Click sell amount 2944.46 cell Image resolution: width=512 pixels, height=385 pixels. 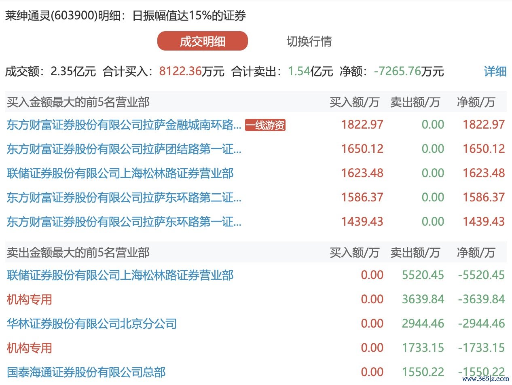(423, 324)
